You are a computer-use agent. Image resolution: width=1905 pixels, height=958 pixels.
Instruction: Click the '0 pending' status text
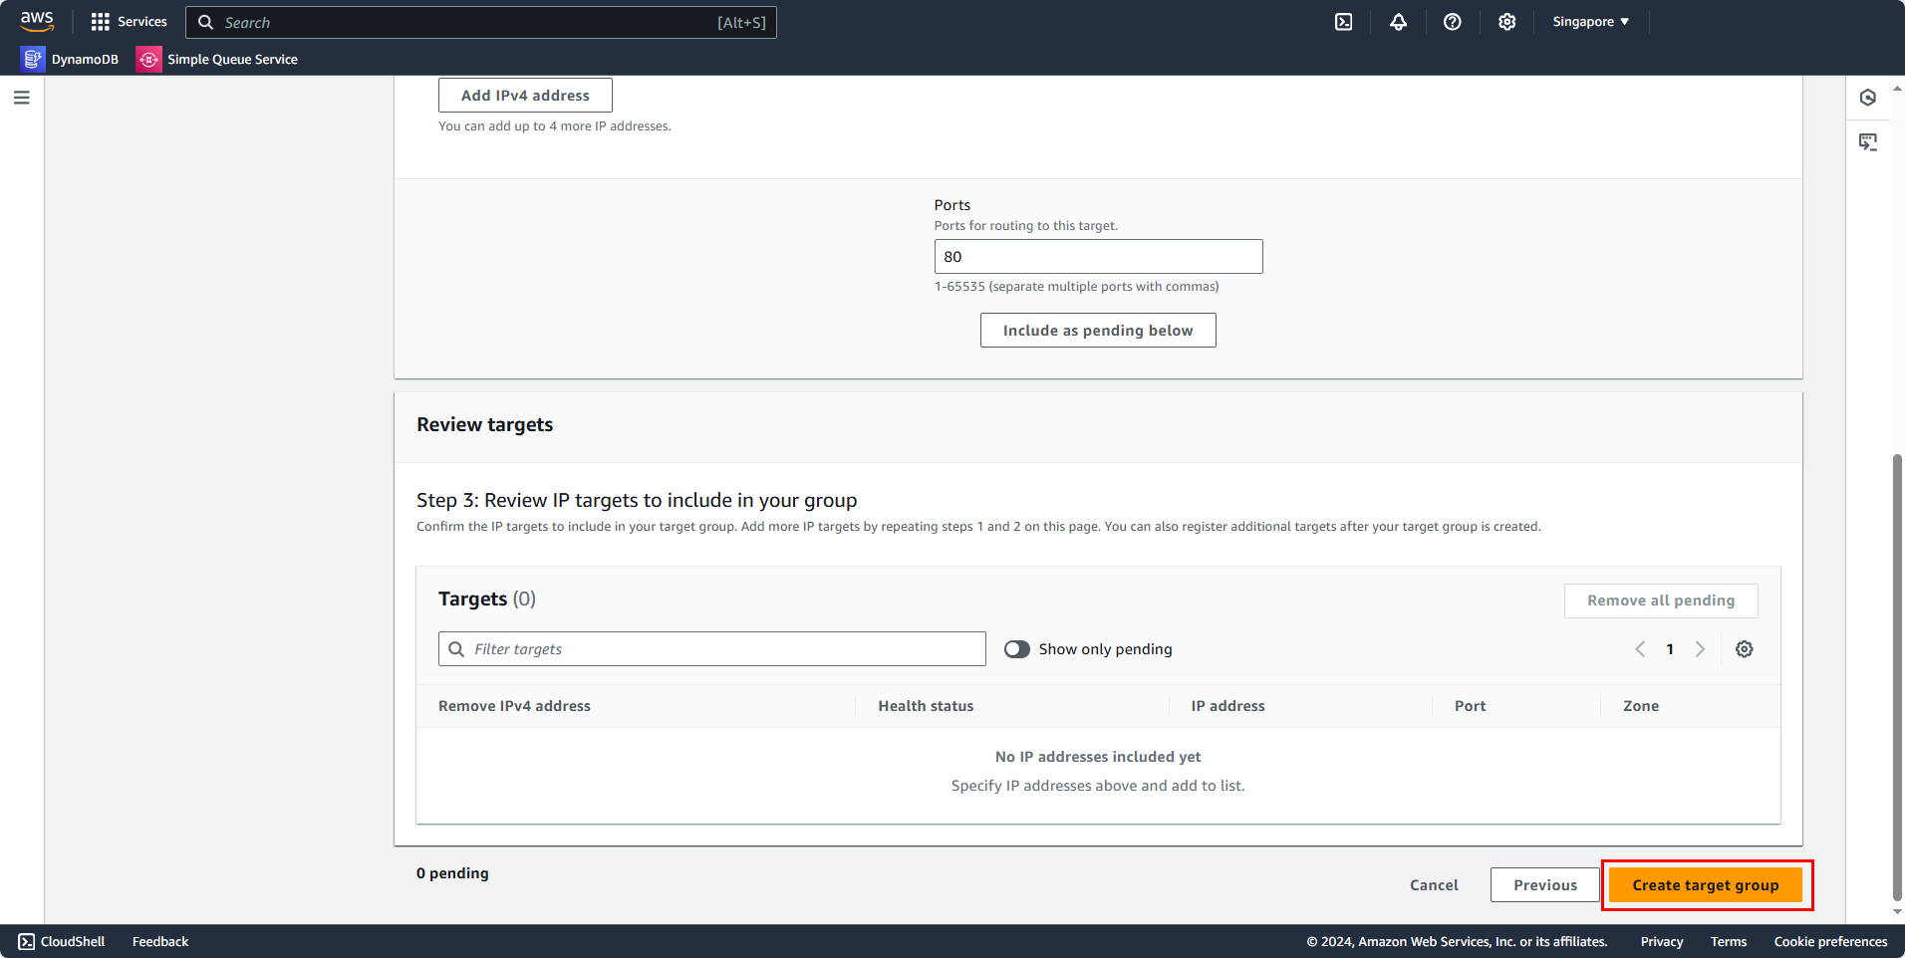click(452, 873)
